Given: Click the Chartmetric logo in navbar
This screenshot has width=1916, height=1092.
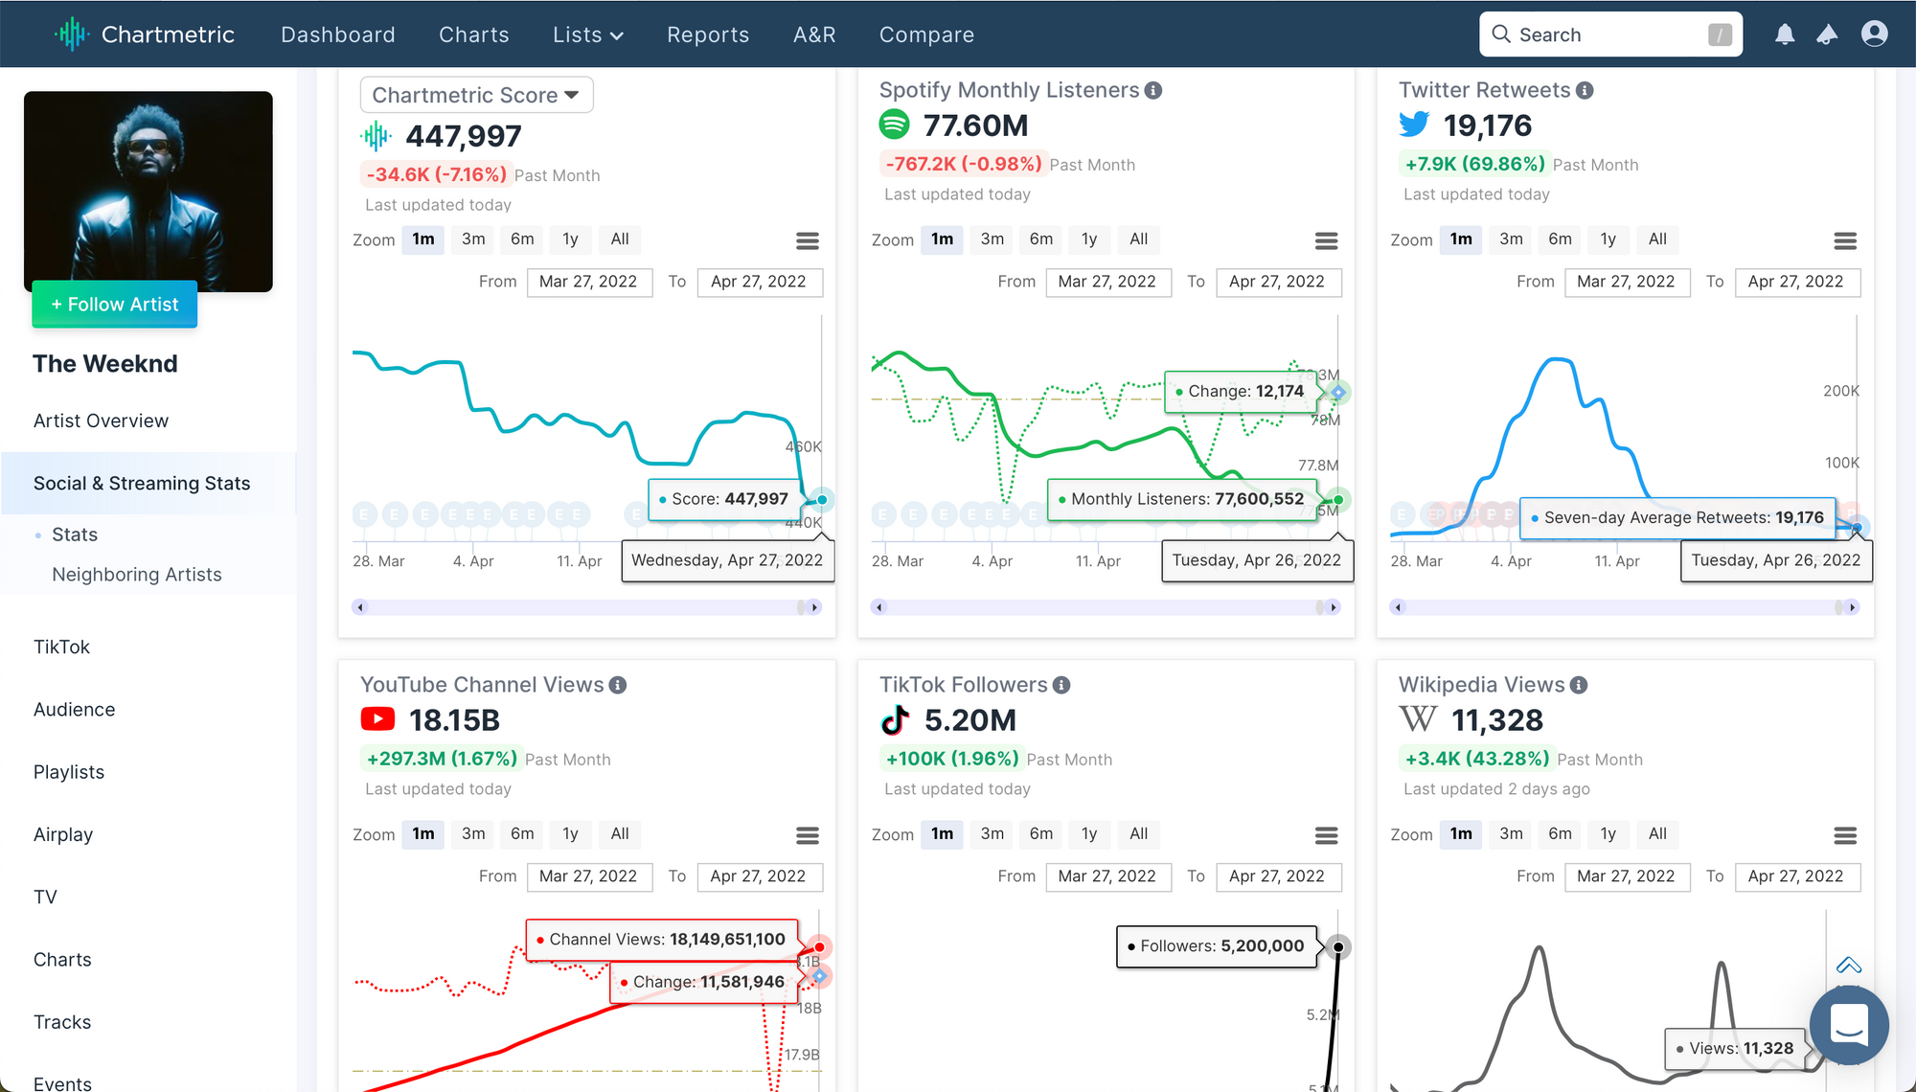Looking at the screenshot, I should 145,34.
